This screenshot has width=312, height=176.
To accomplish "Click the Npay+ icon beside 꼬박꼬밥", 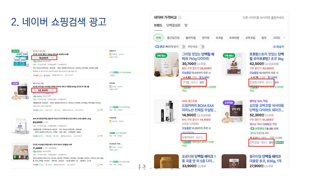I will point(279,143).
